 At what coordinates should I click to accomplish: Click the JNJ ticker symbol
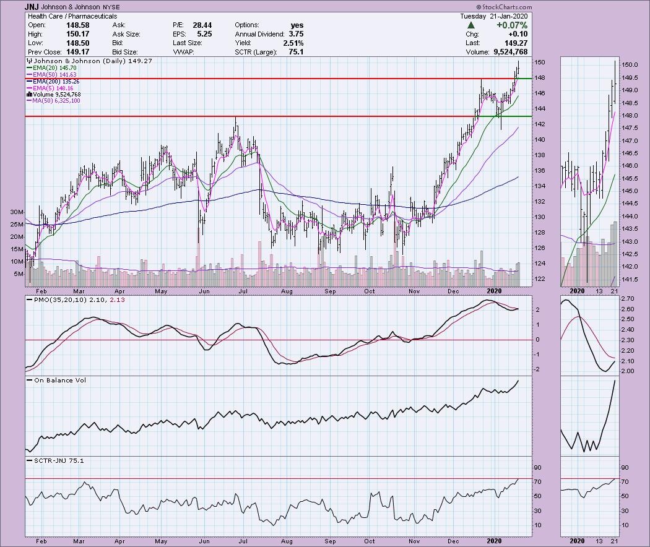(x=31, y=7)
